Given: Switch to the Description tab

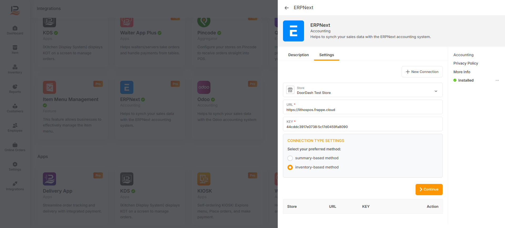Looking at the screenshot, I should point(298,55).
